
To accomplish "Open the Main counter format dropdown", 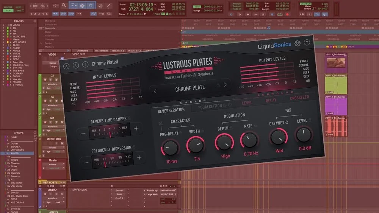I will tap(155, 5).
